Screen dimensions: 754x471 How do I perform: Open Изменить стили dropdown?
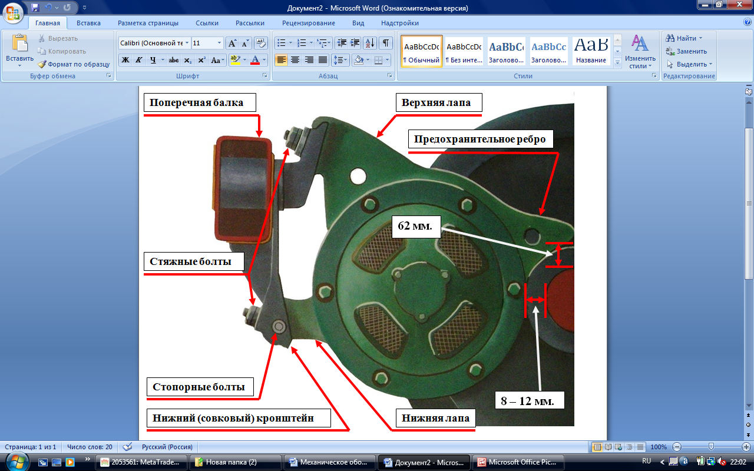[x=640, y=51]
